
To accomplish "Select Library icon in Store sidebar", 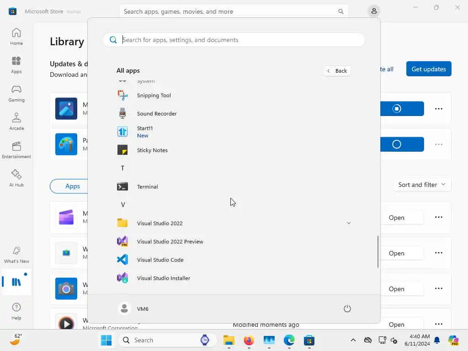I will point(16,282).
